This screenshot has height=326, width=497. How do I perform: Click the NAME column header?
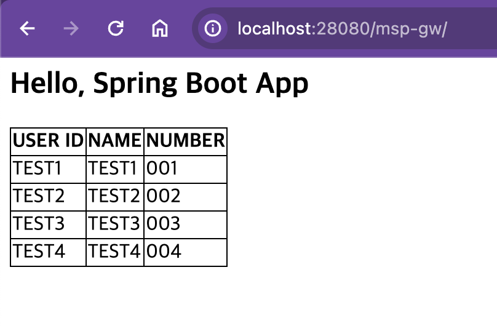[115, 141]
